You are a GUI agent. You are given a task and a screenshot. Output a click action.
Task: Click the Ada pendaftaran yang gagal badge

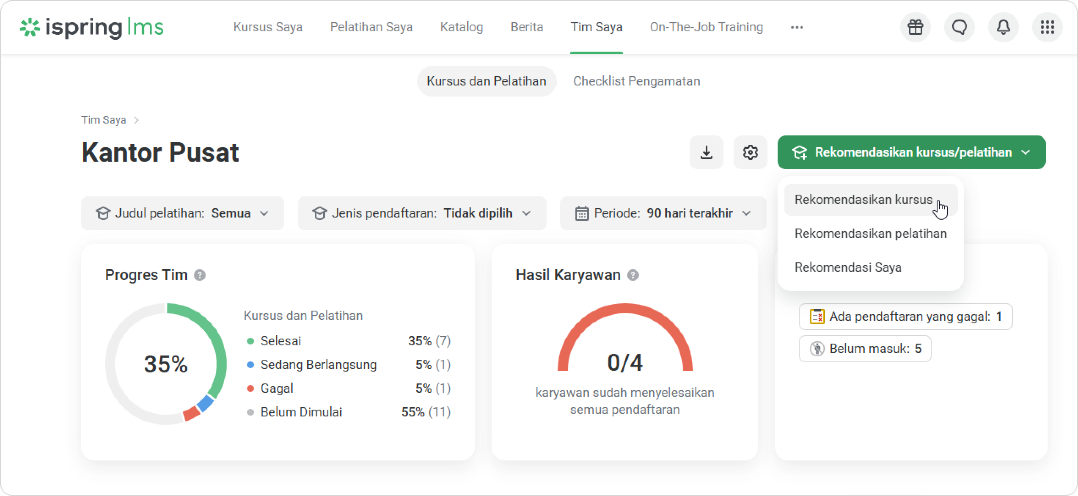click(905, 317)
